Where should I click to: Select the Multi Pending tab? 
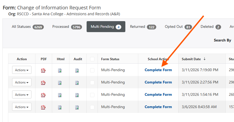(106, 27)
